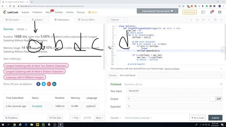The image size is (226, 127).
Task: Fold the inner loop at line 9
Action: pos(115,44)
